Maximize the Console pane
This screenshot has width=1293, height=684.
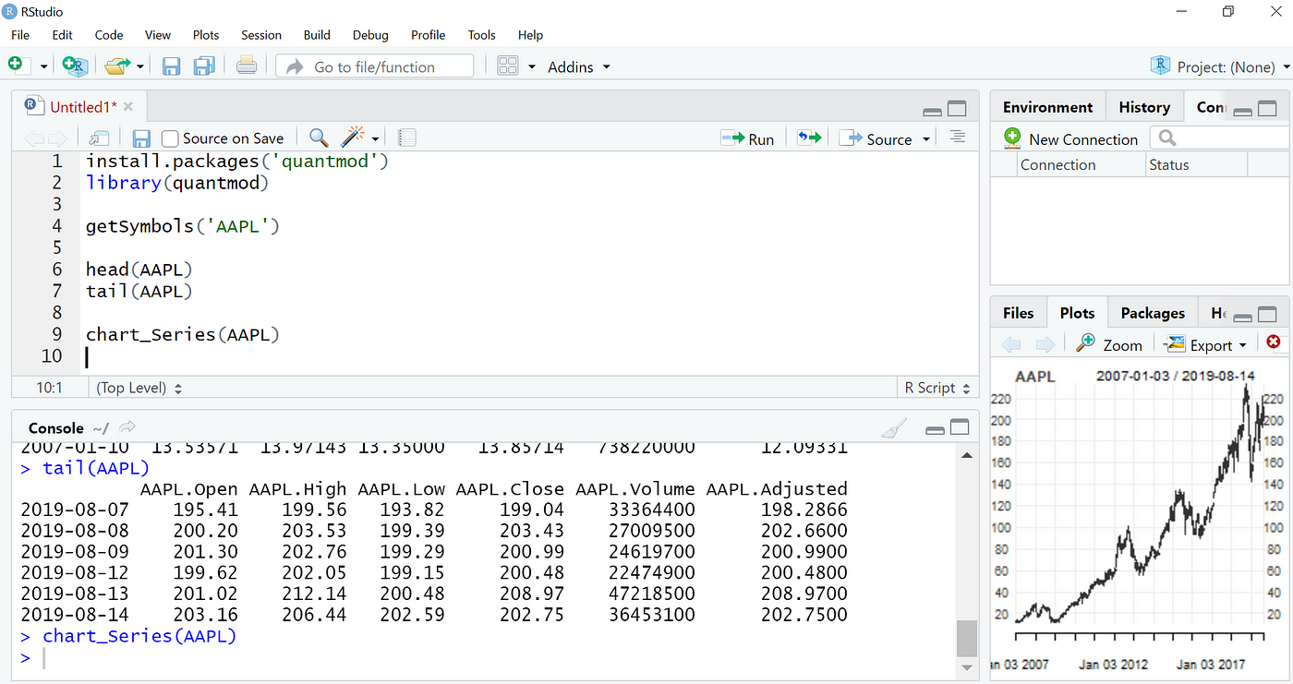click(x=960, y=427)
